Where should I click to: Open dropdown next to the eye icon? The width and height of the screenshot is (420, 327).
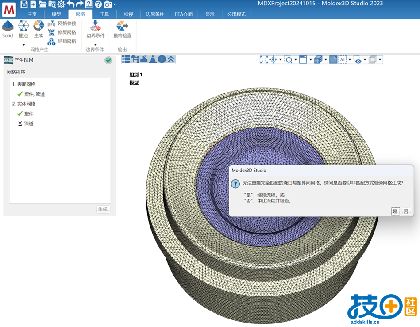pos(365,59)
